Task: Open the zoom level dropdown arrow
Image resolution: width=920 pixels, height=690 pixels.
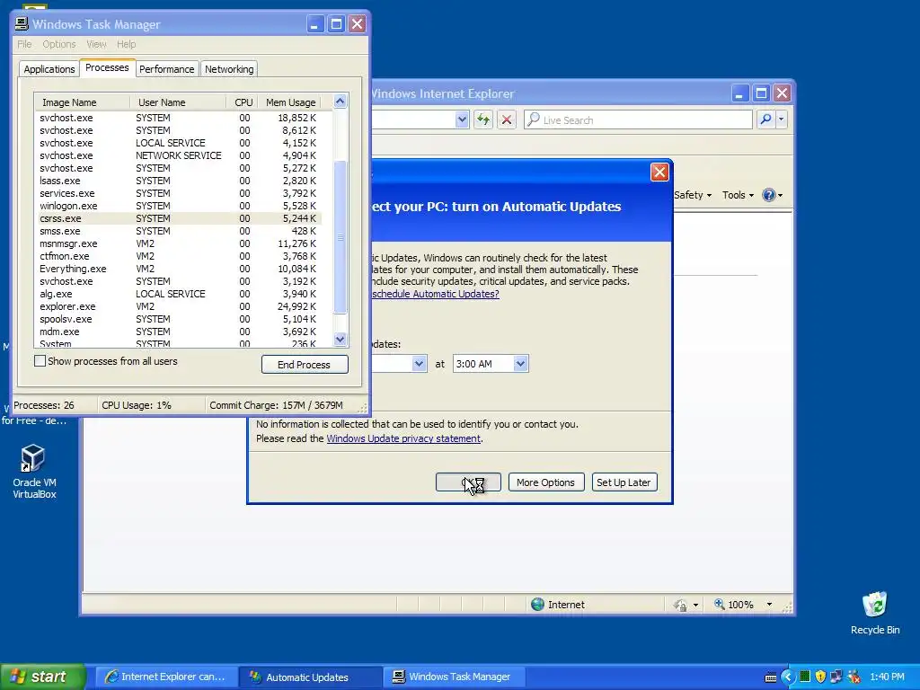Action: (x=769, y=605)
